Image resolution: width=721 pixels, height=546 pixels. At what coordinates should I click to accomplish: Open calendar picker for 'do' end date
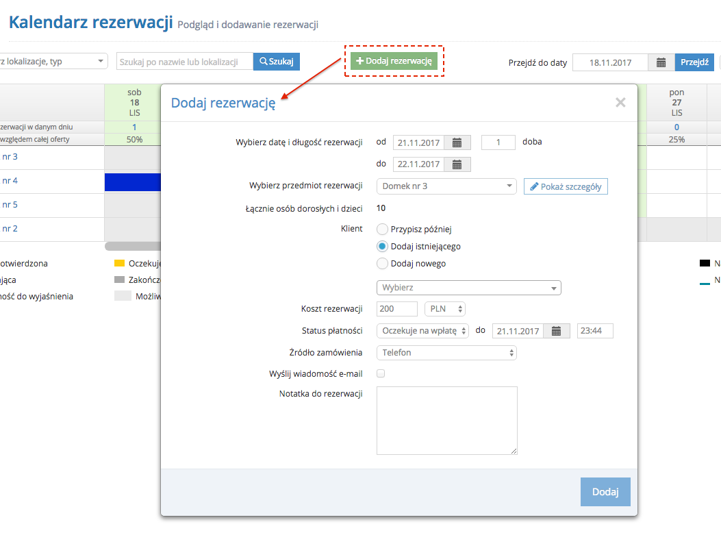click(x=457, y=164)
